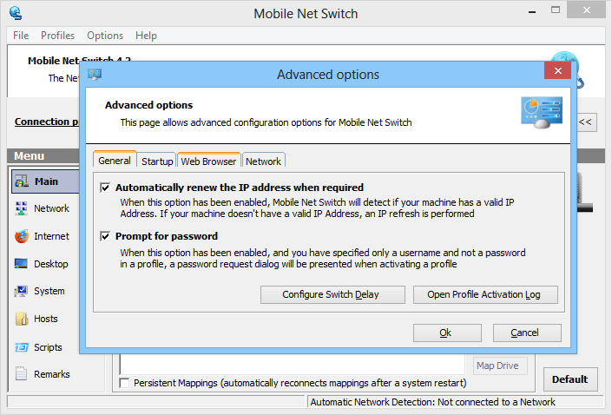Collapse the panel with the << button
Screen dimensions: 612x415
point(586,122)
